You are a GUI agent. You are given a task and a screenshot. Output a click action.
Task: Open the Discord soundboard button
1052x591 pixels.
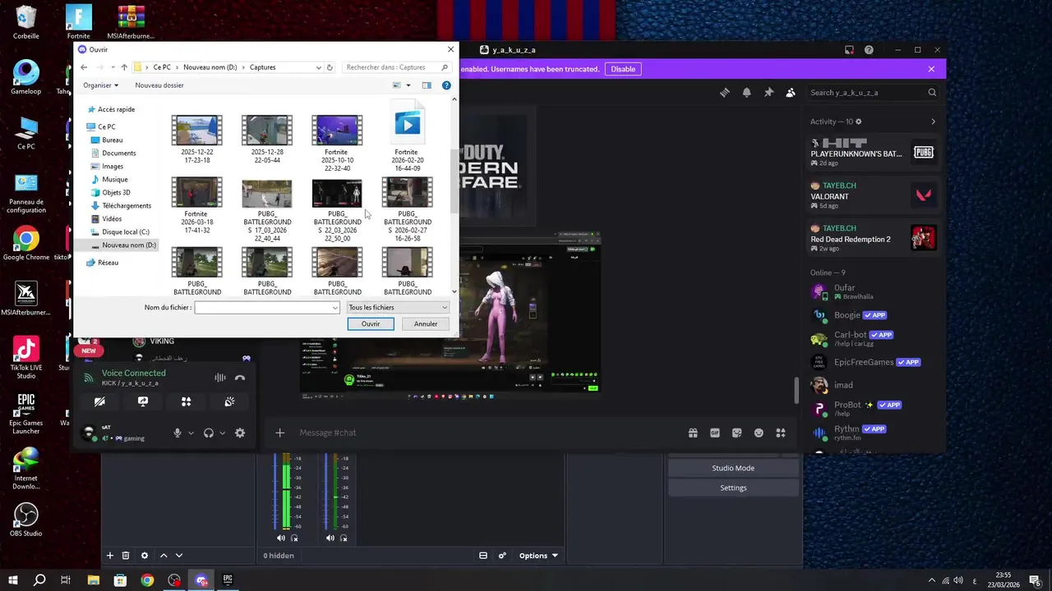pyautogui.click(x=229, y=401)
